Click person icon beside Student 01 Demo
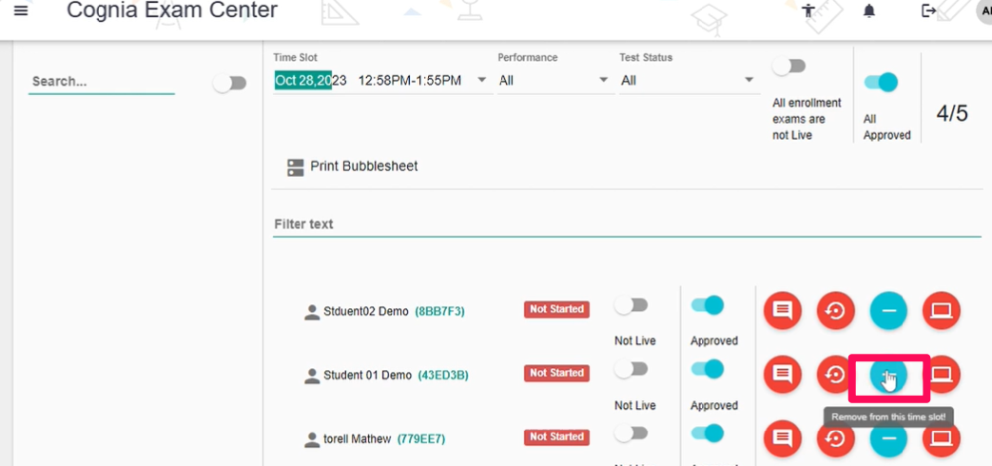 click(312, 377)
